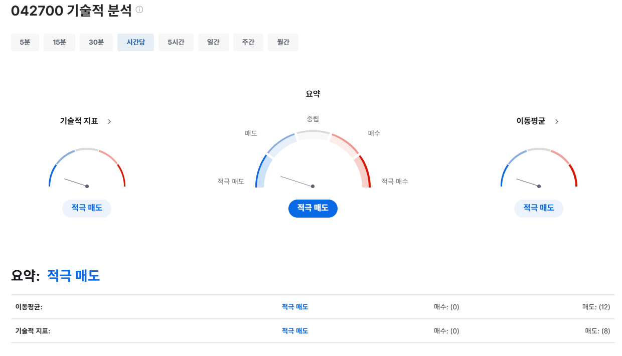Click the blue 적극 매도 summary button
622x356 pixels.
pyautogui.click(x=313, y=208)
